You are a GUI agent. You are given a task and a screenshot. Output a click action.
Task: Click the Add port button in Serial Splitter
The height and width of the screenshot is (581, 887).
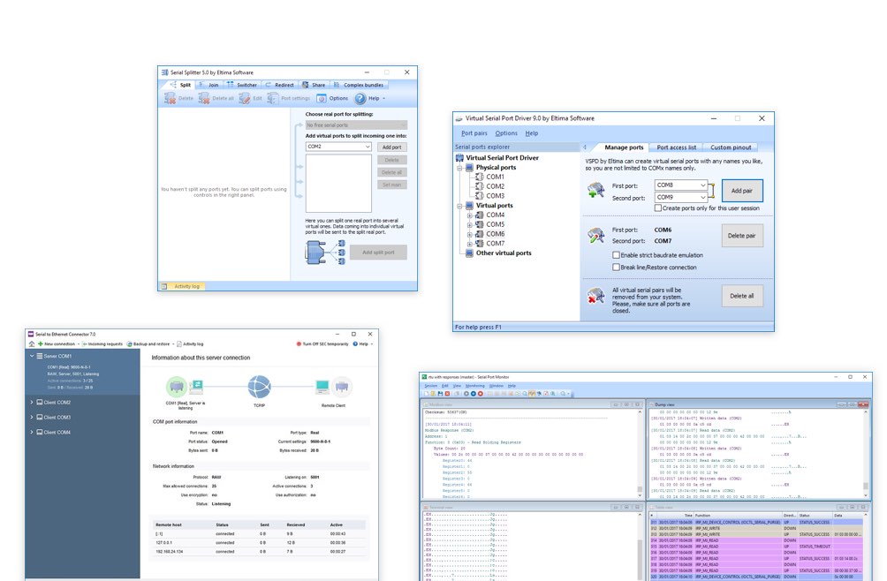tap(391, 147)
